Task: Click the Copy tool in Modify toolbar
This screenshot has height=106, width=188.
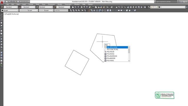Action: (x=92, y=11)
